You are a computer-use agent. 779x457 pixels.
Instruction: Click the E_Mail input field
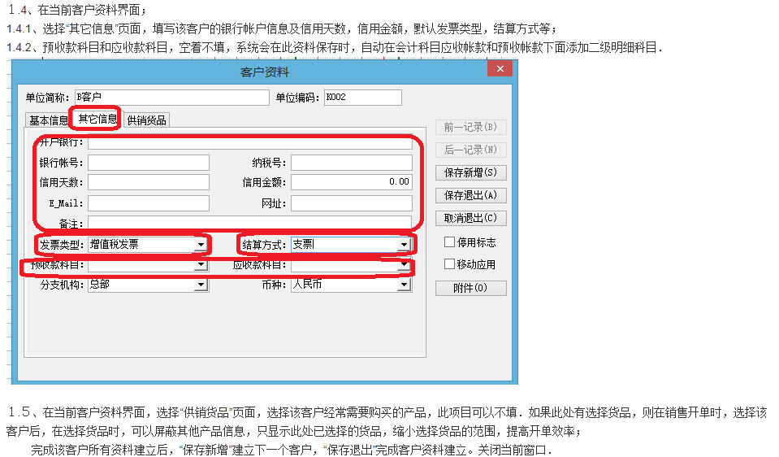(x=149, y=203)
